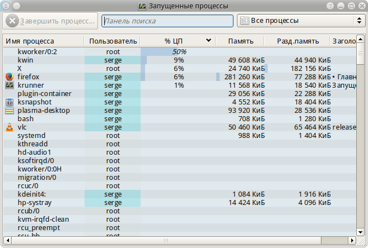This screenshot has height=248, width=368.
Task: Select the systemd process name
Action: pos(31,136)
